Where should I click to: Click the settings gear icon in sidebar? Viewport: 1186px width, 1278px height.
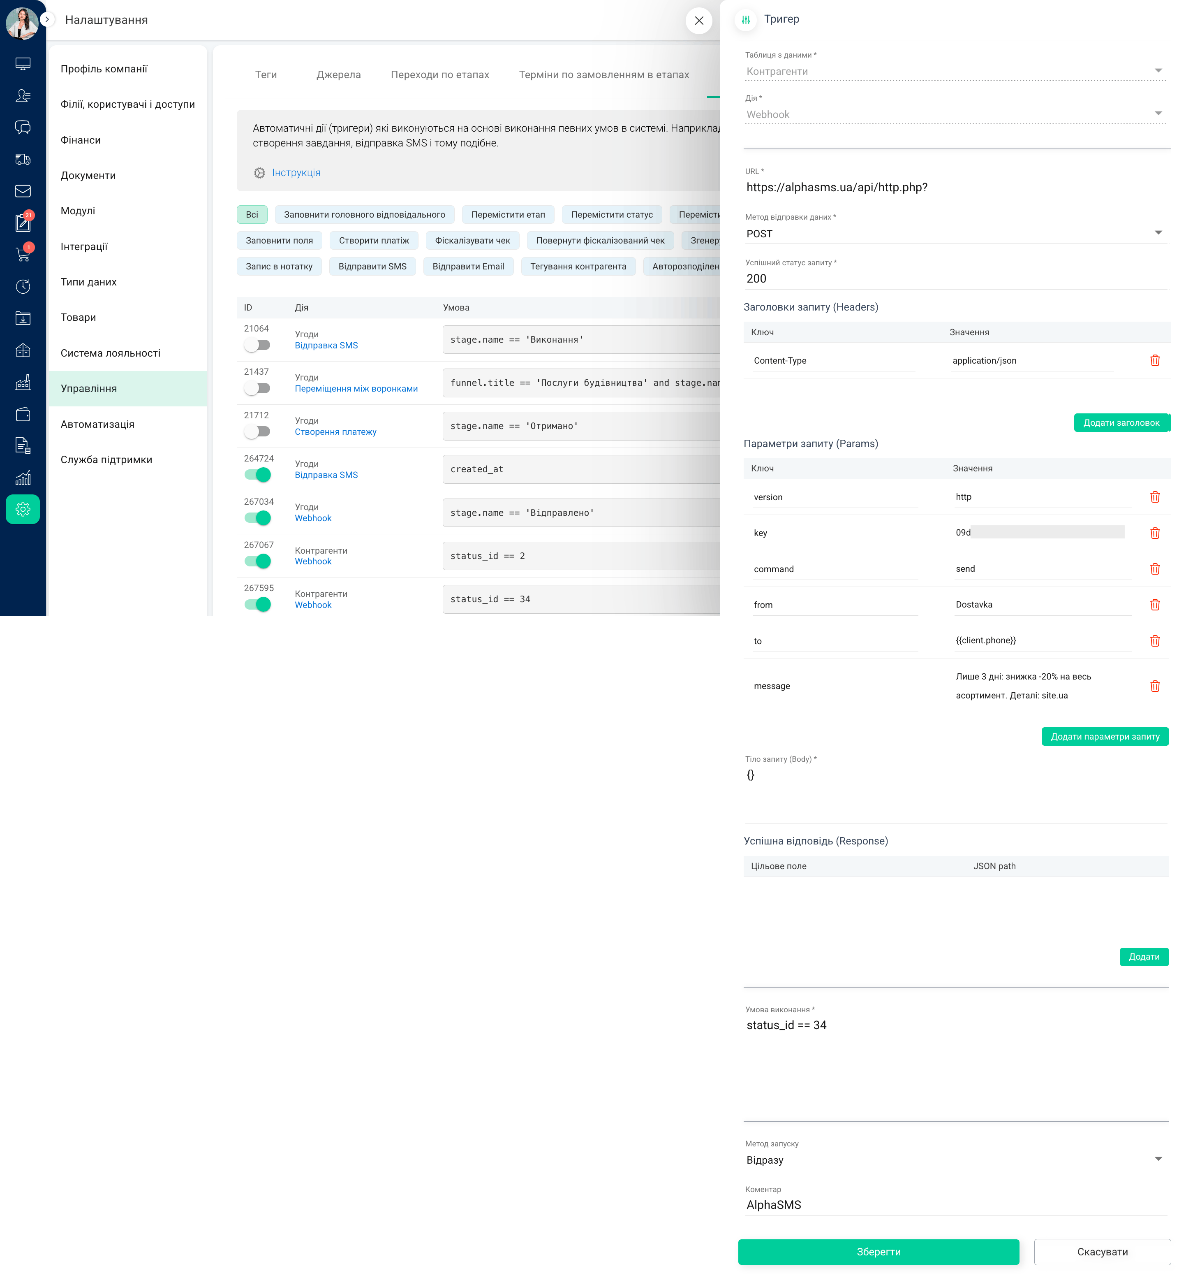(x=23, y=509)
